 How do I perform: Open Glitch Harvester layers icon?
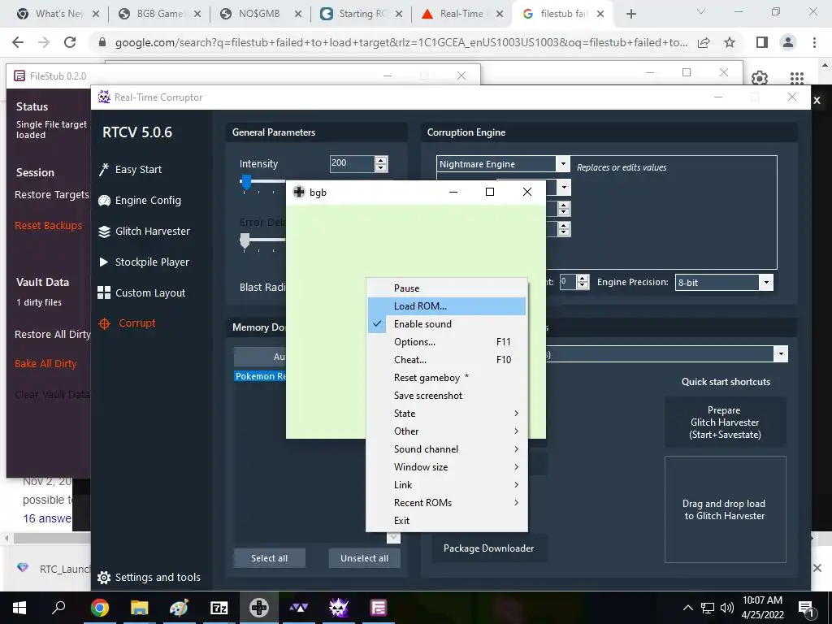pyautogui.click(x=104, y=232)
